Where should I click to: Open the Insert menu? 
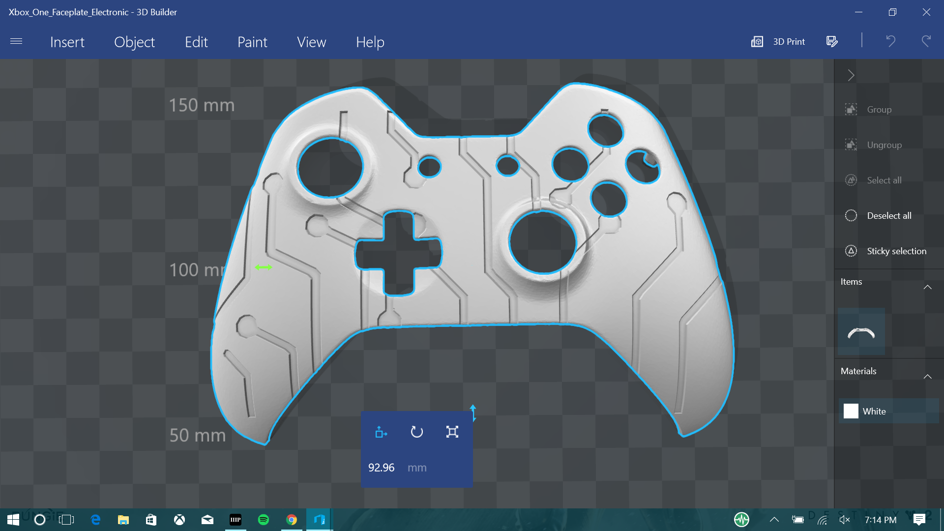pos(67,42)
